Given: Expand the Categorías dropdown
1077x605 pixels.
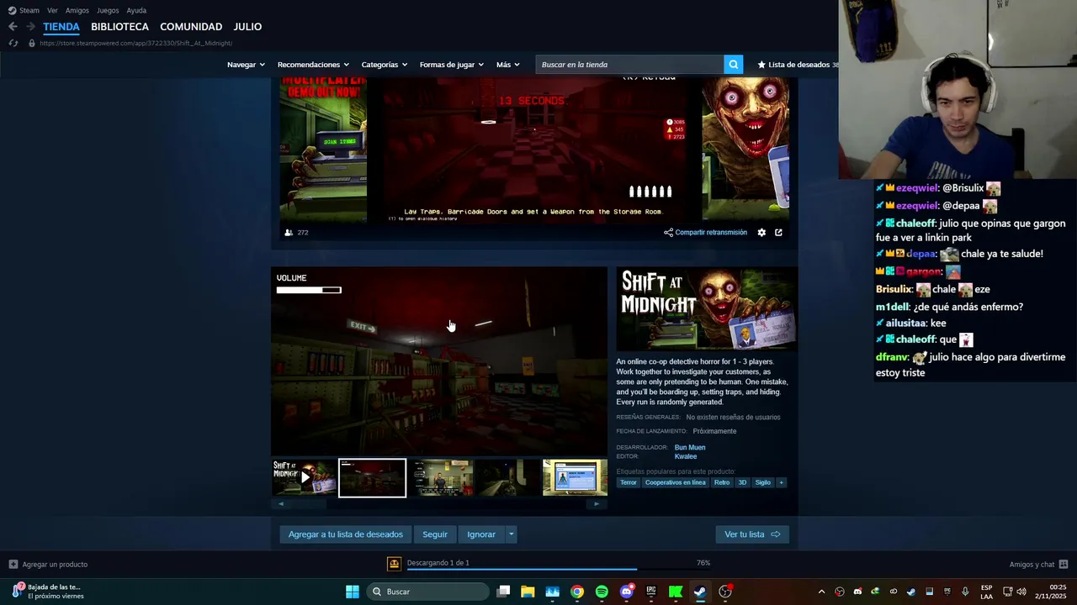Looking at the screenshot, I should (385, 65).
